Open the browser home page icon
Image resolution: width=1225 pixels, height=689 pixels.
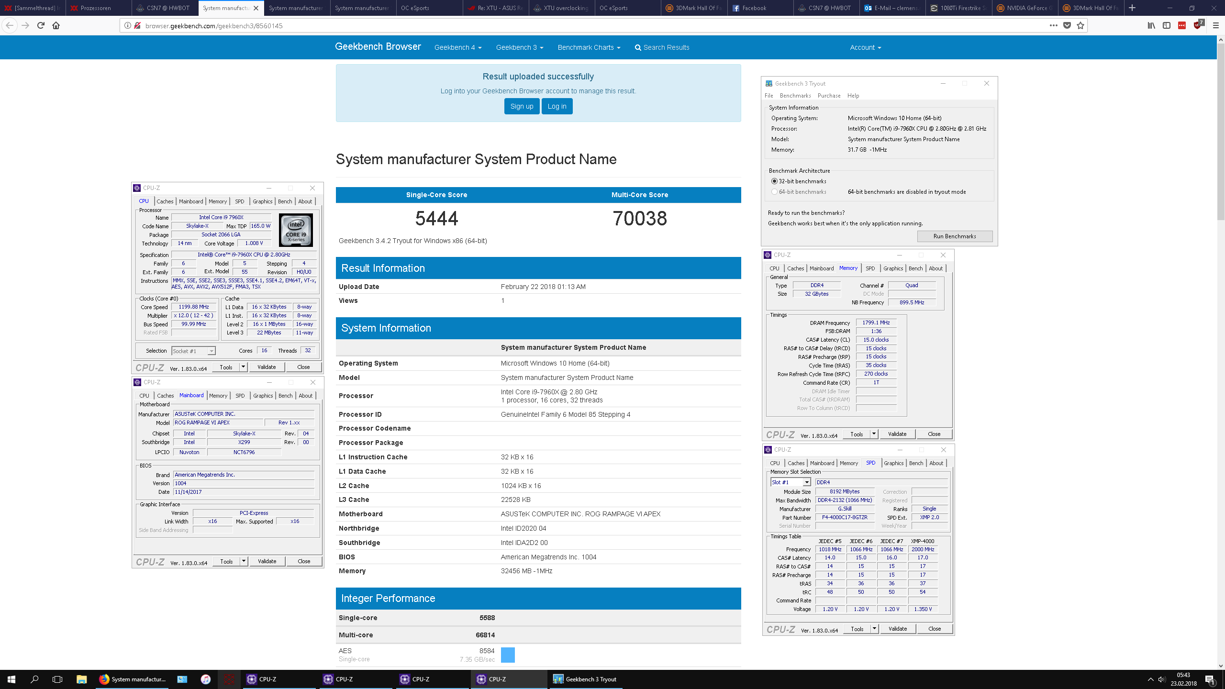click(56, 25)
